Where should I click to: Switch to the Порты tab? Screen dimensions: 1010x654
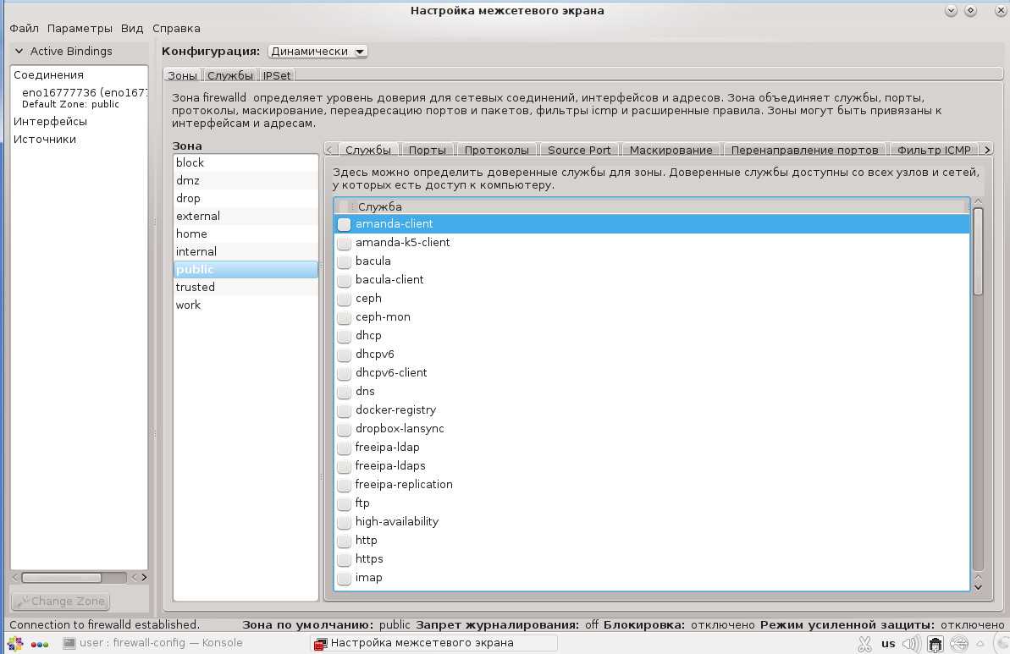click(427, 150)
